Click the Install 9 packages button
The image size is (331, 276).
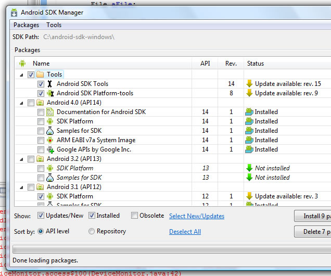[x=312, y=216]
